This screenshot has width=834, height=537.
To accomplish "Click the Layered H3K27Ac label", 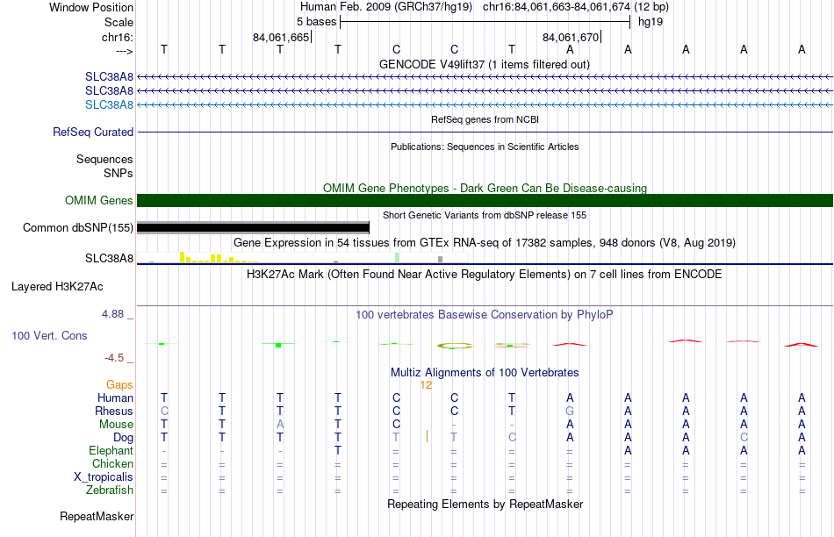I will (x=57, y=287).
